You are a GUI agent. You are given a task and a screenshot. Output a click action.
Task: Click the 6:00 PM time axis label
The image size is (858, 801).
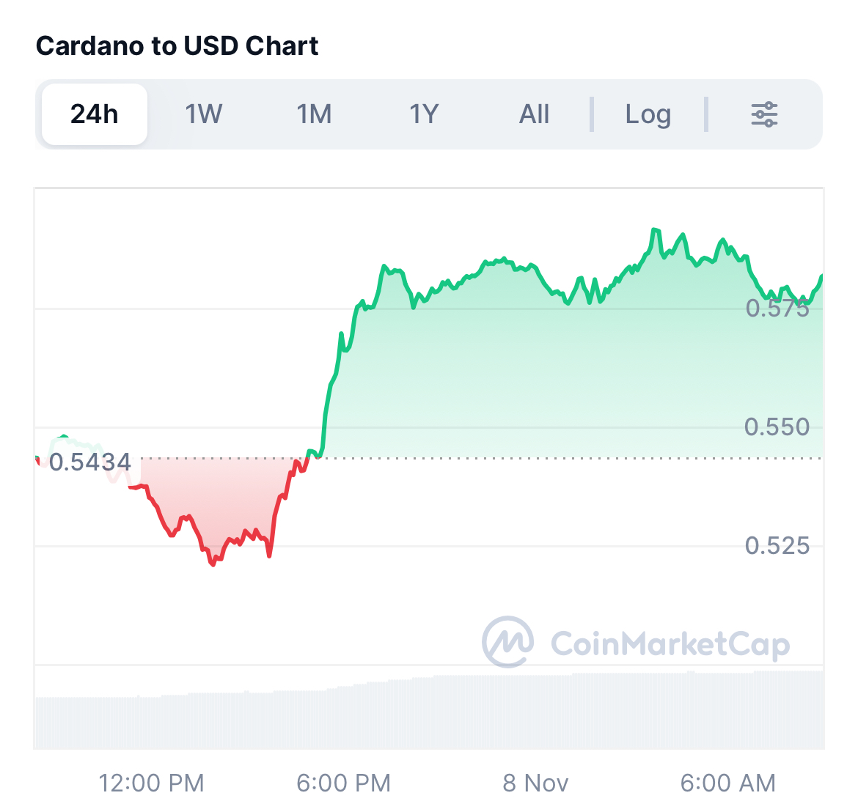coord(343,783)
